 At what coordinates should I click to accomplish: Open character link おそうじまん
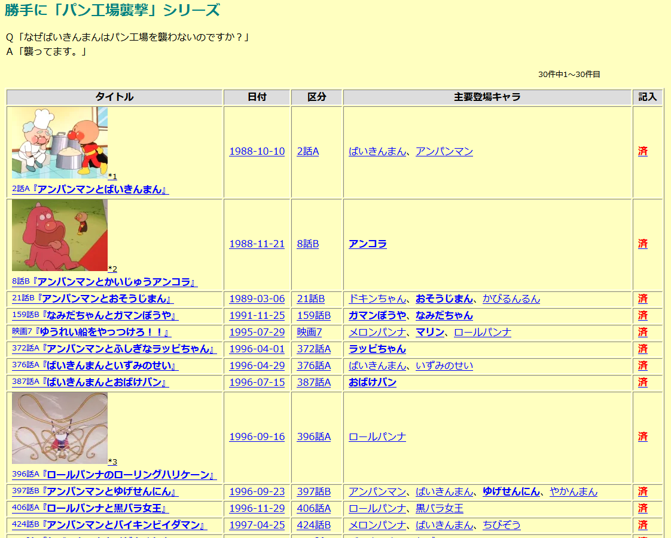444,299
